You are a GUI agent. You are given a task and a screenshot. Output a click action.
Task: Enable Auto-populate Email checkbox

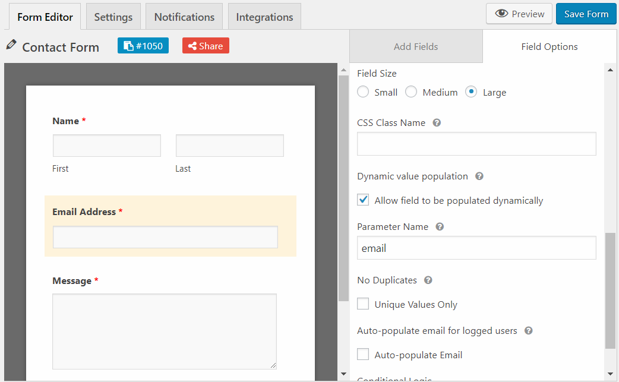[x=363, y=355]
